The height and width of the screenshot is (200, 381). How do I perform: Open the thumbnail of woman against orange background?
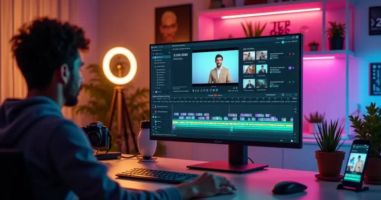[x=249, y=70]
